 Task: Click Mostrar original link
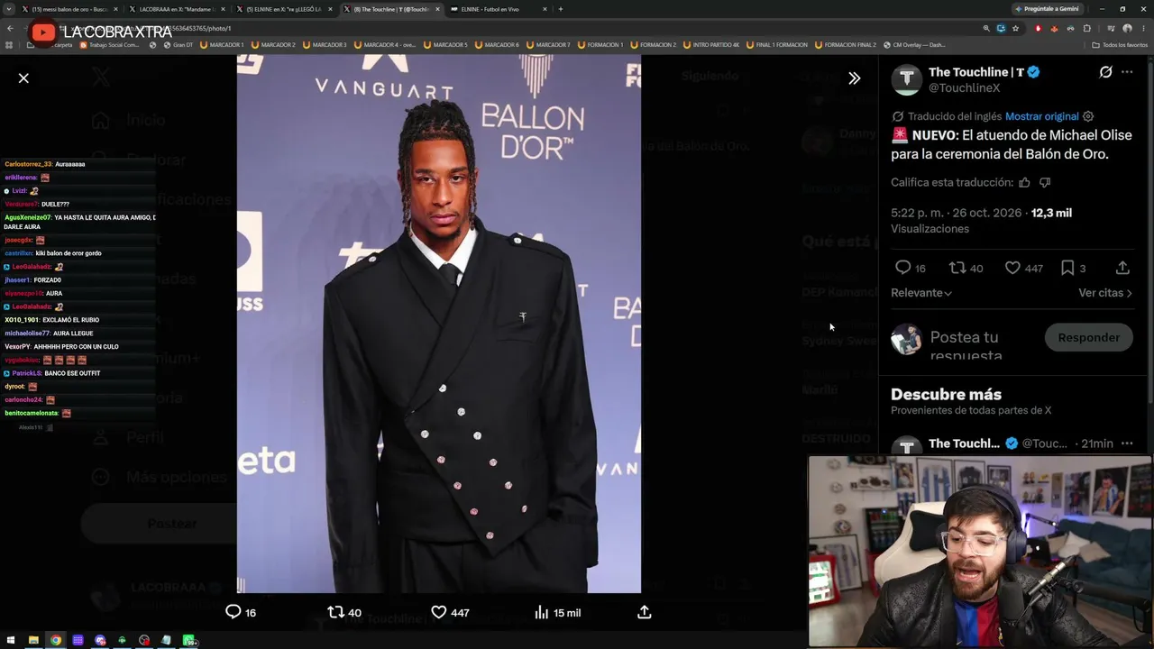coord(1041,116)
